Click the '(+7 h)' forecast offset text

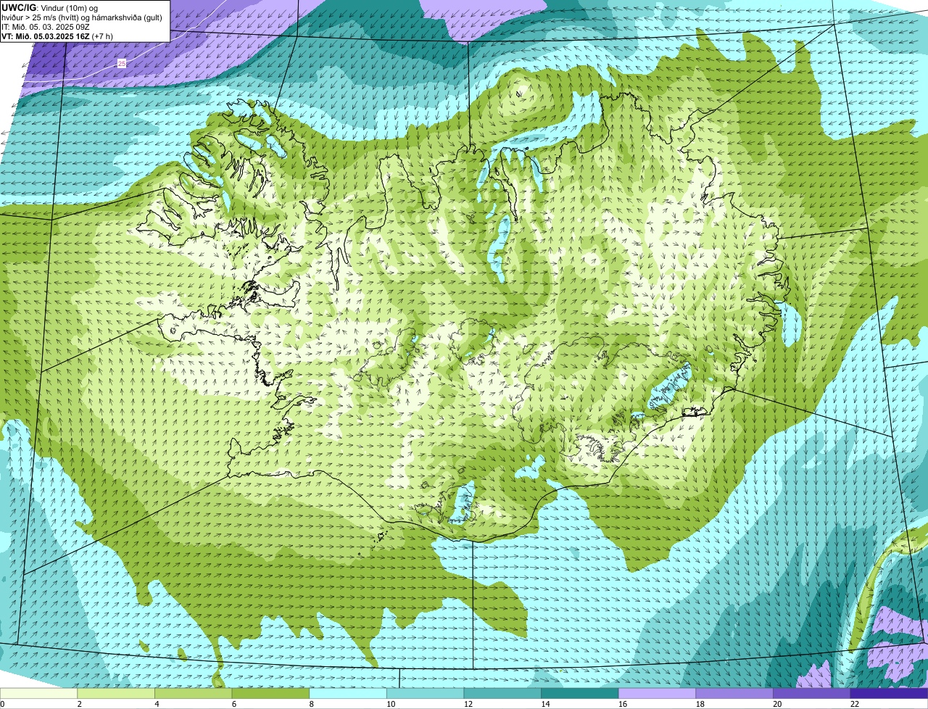point(102,37)
